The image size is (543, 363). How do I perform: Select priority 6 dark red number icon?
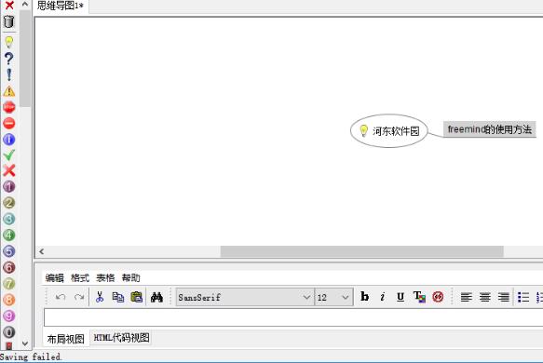click(9, 267)
